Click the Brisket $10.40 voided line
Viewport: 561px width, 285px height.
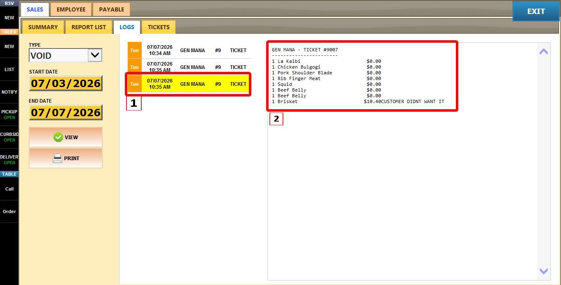(x=358, y=101)
